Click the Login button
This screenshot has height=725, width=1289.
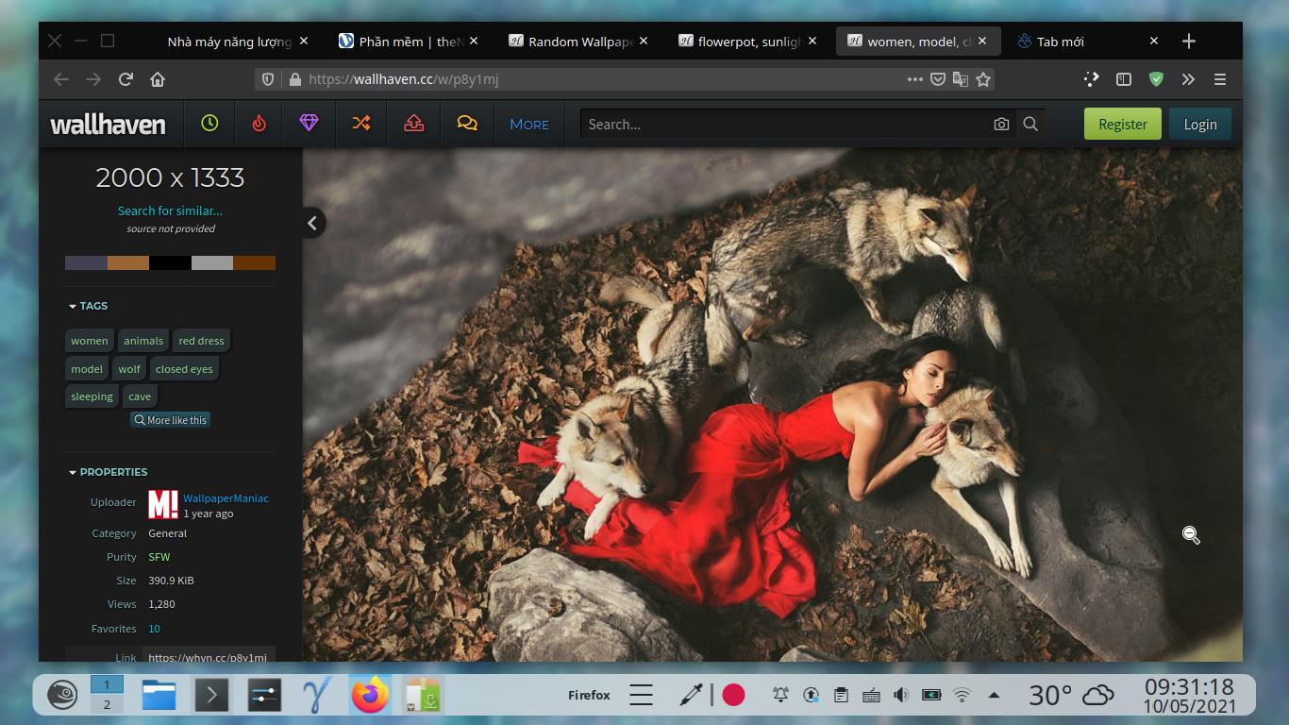click(1200, 124)
